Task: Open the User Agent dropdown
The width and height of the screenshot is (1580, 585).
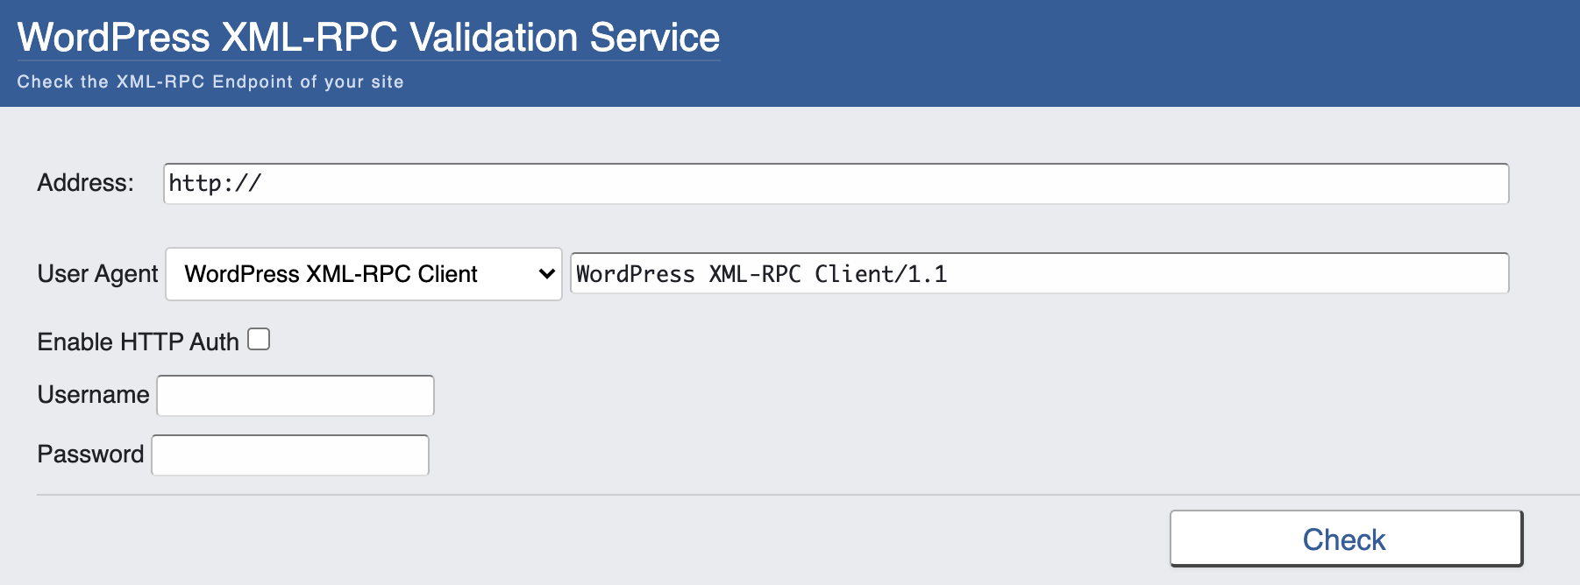Action: pyautogui.click(x=364, y=274)
